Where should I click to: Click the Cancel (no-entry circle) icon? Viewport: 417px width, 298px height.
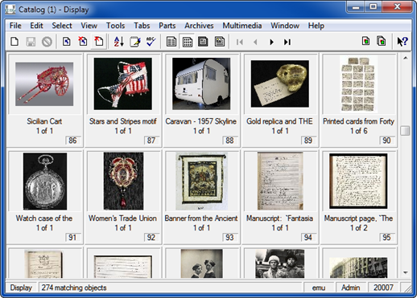[x=47, y=42]
